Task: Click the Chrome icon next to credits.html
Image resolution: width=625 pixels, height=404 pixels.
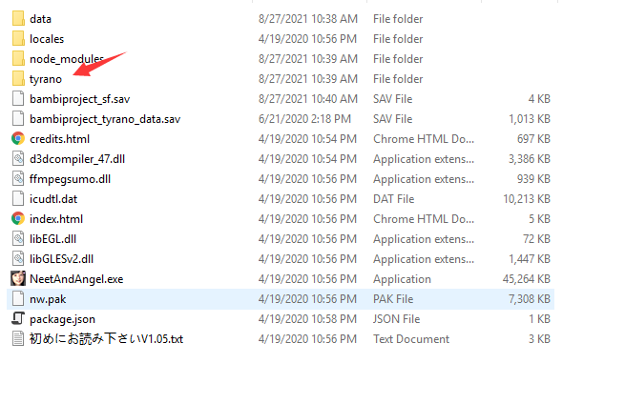Action: [18, 138]
